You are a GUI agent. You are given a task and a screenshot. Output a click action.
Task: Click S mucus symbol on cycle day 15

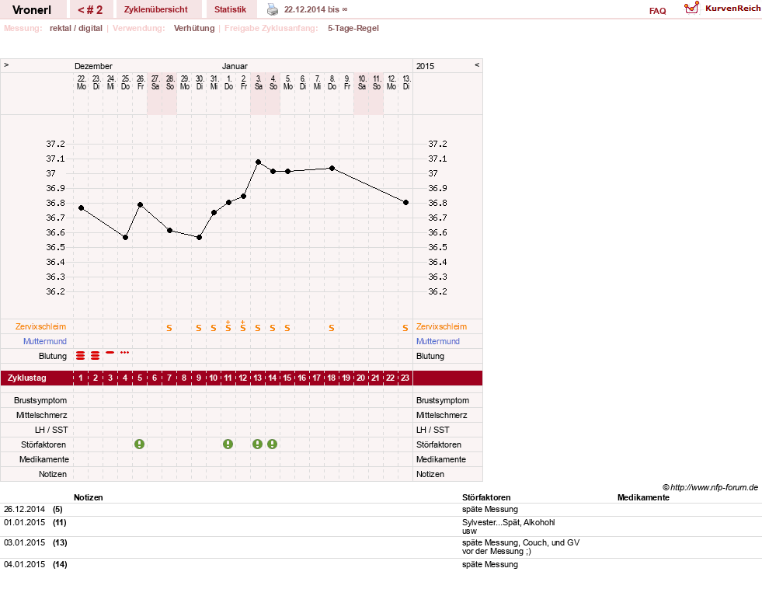[x=287, y=328]
